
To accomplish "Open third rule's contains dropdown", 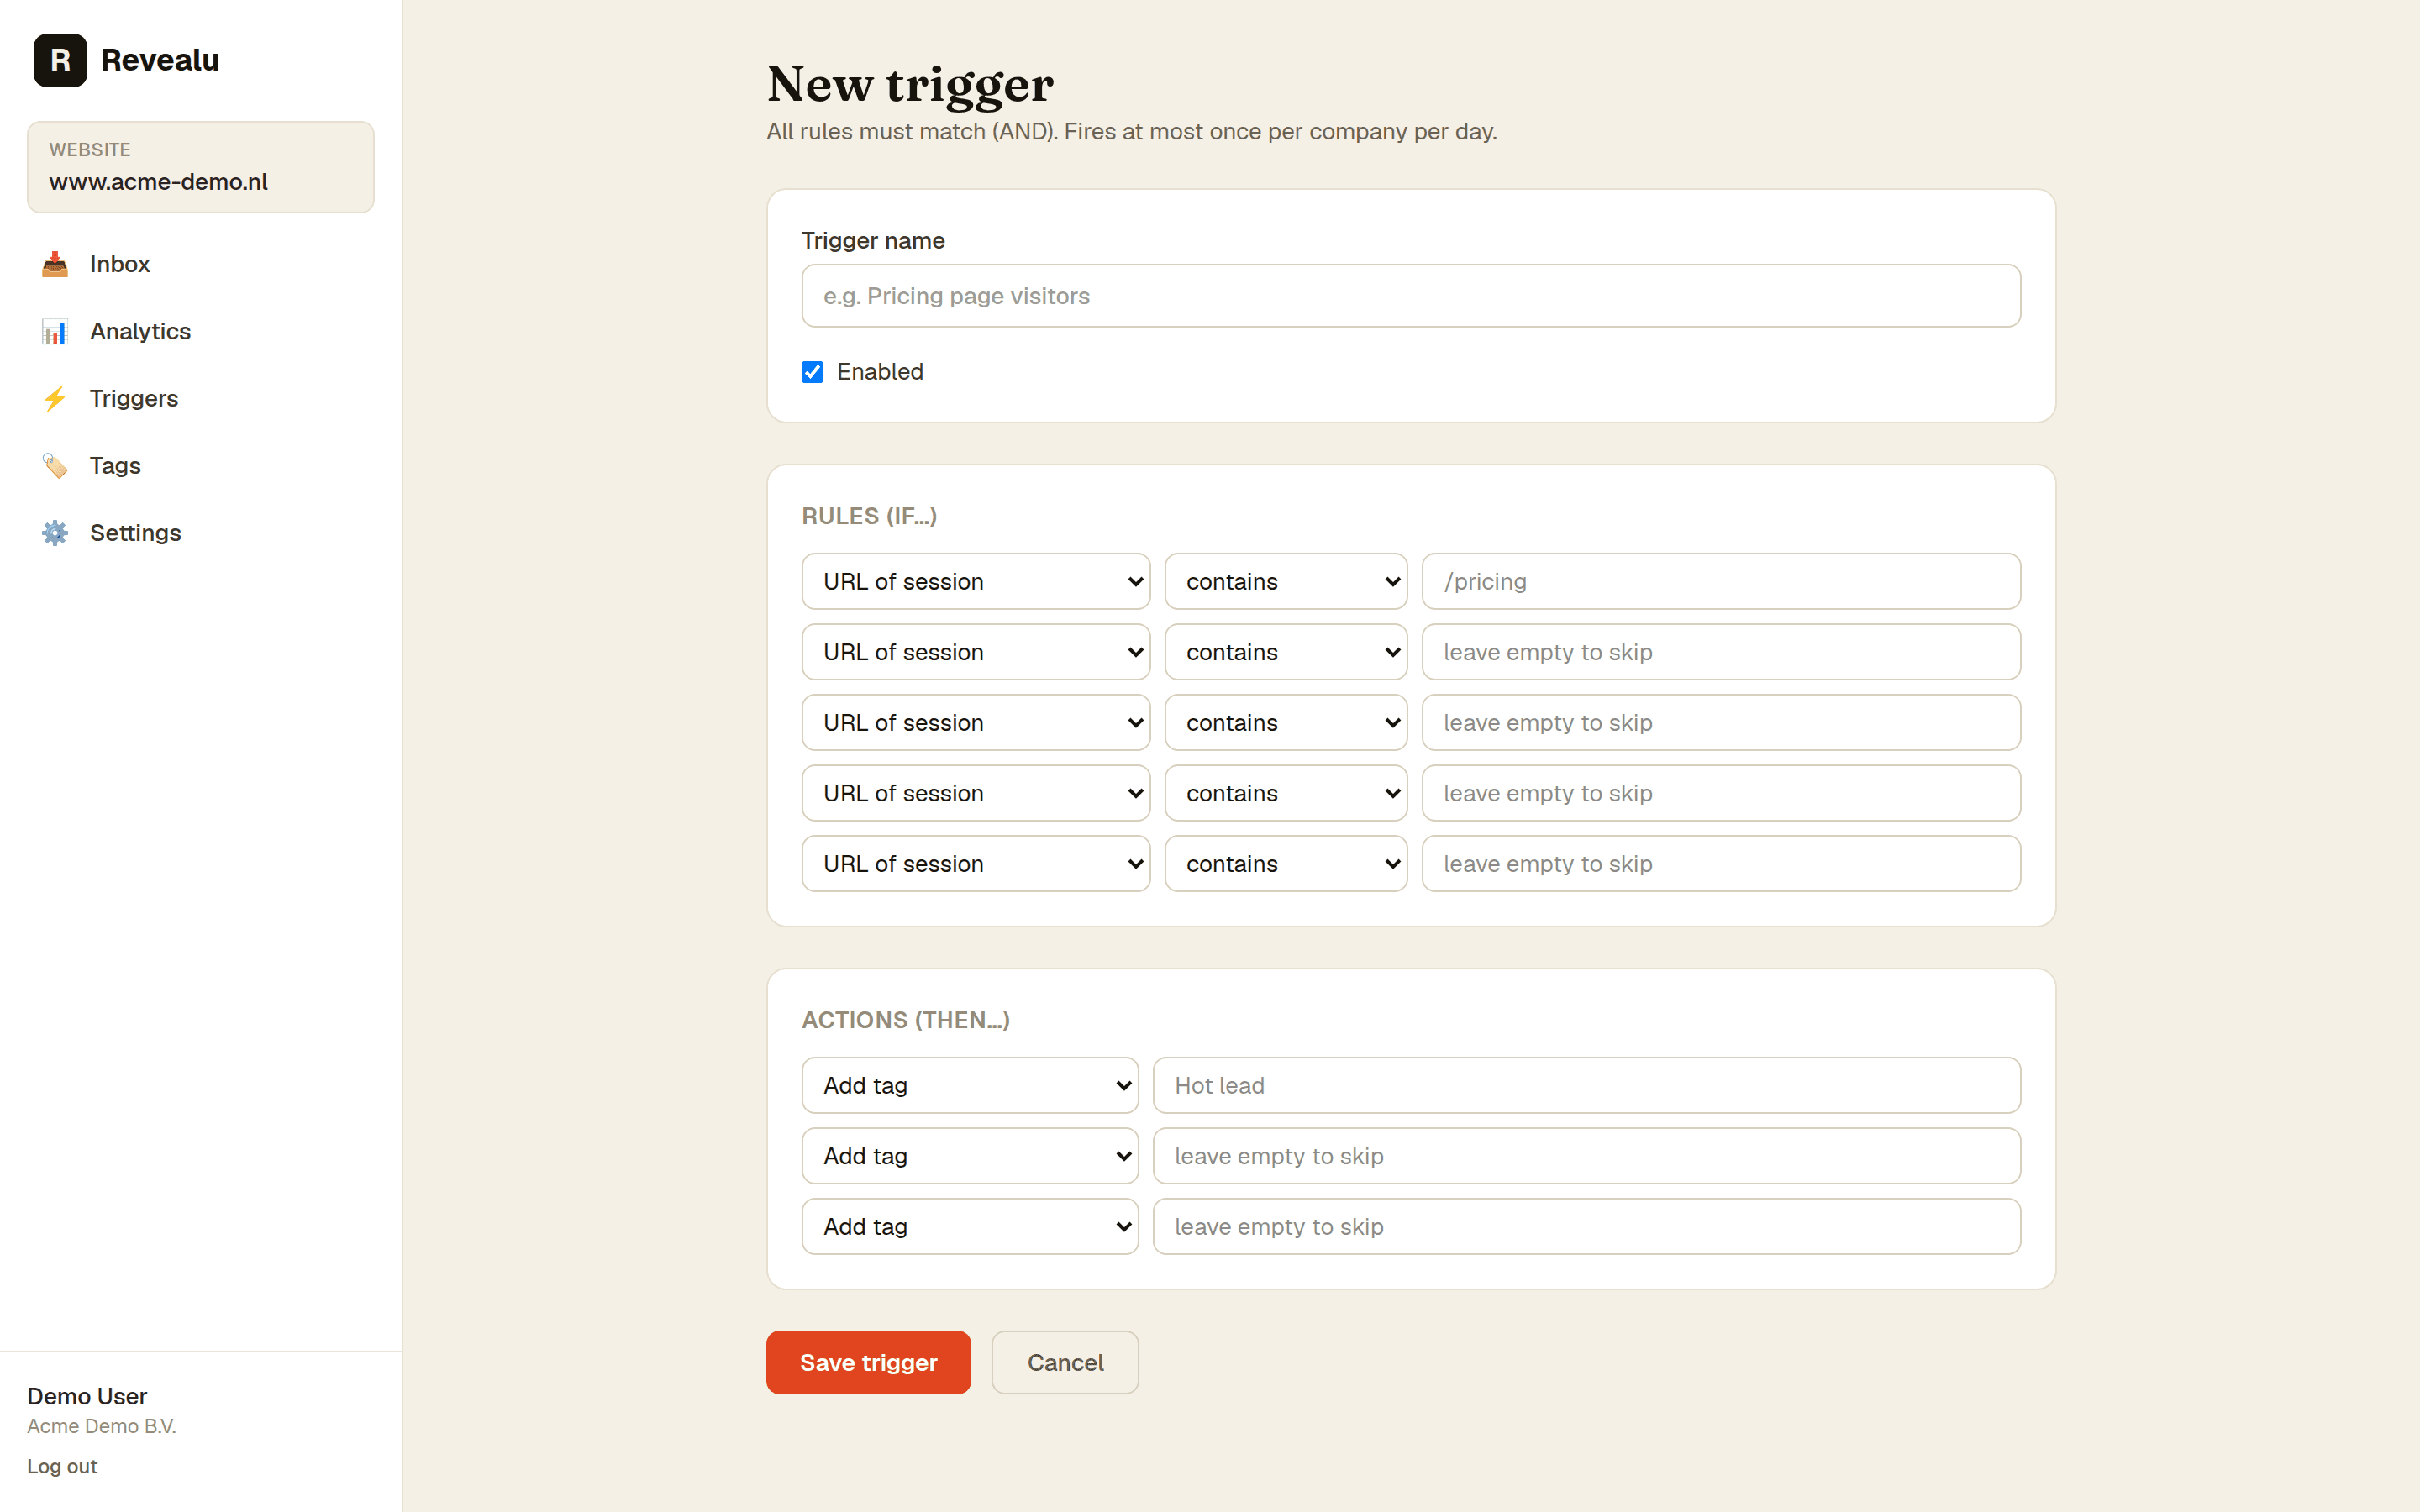I will coord(1286,722).
